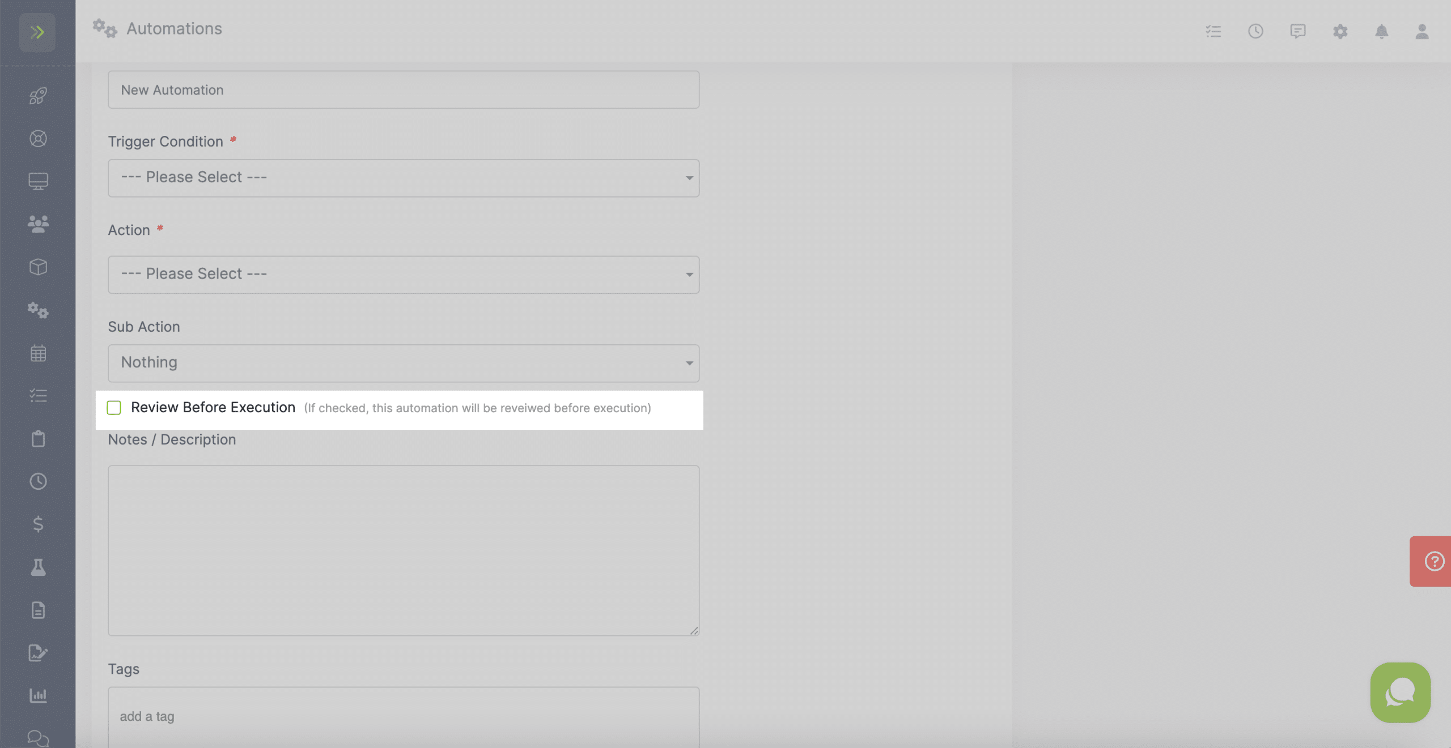Image resolution: width=1451 pixels, height=748 pixels.
Task: Click the Automations page title
Action: click(174, 28)
